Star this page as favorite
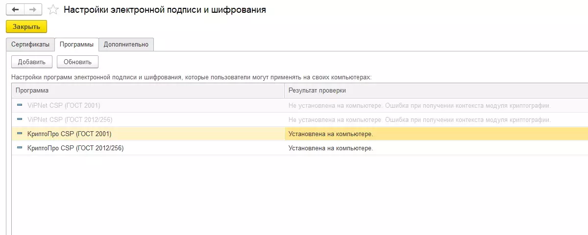The width and height of the screenshot is (588, 235). click(x=54, y=10)
